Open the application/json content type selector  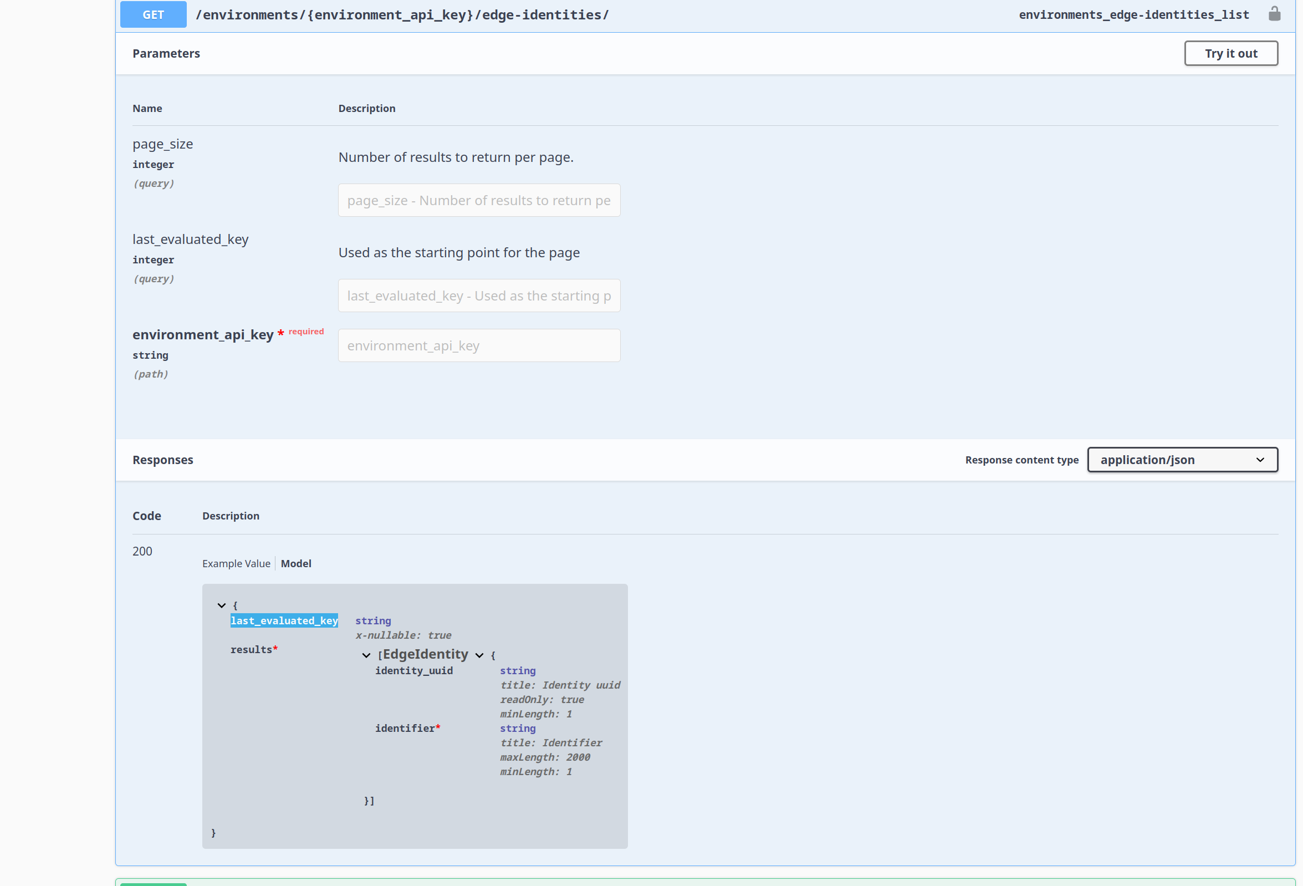pos(1182,459)
